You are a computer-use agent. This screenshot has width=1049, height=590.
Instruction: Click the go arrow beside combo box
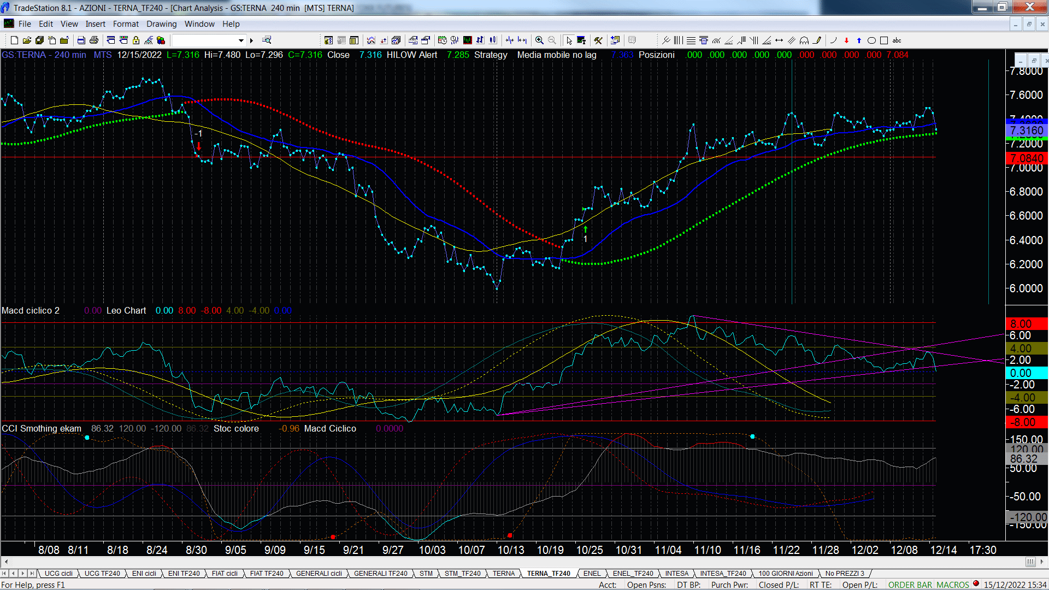pyautogui.click(x=251, y=40)
